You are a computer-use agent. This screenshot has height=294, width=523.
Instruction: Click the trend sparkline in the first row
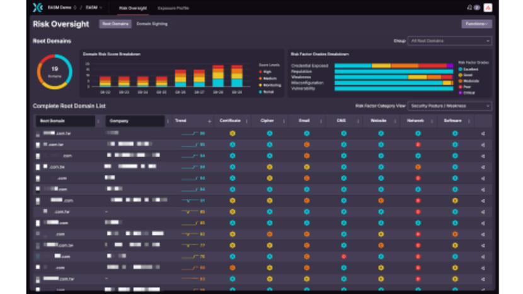pos(190,133)
